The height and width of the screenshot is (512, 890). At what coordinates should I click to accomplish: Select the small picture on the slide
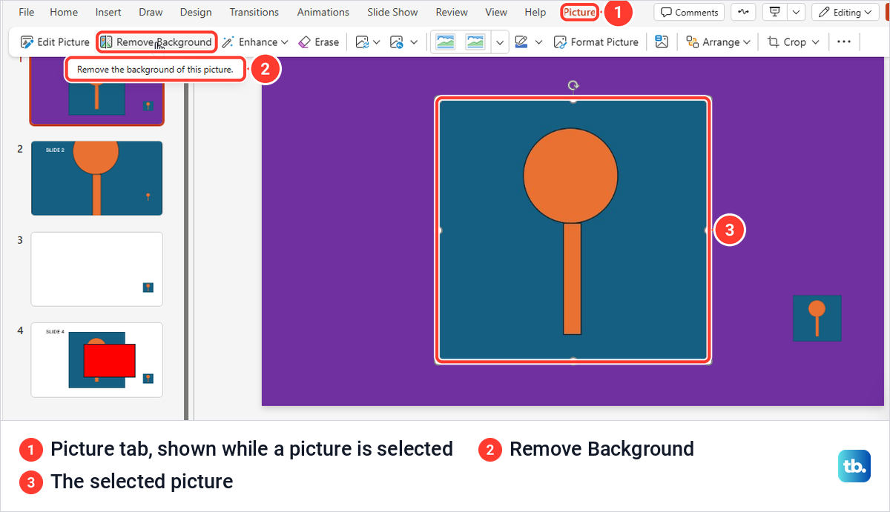click(x=817, y=318)
